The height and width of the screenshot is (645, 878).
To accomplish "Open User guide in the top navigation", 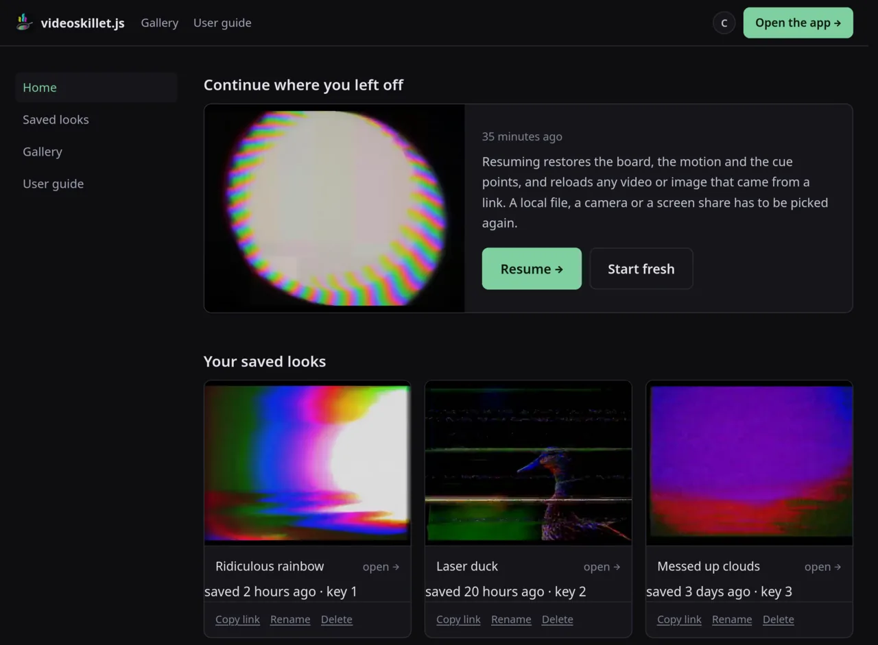I will click(222, 23).
